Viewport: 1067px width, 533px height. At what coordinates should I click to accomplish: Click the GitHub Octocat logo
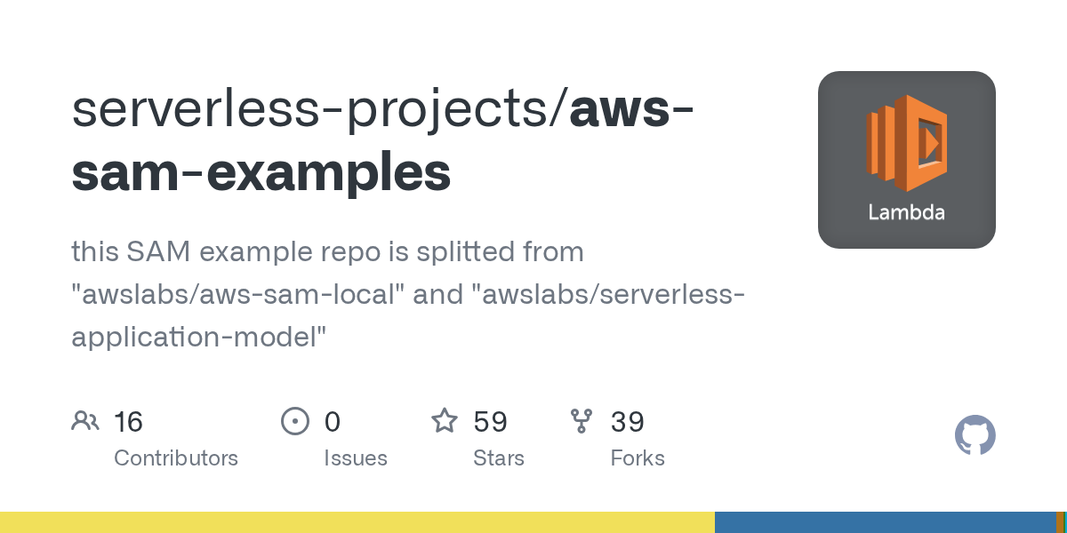pos(975,435)
